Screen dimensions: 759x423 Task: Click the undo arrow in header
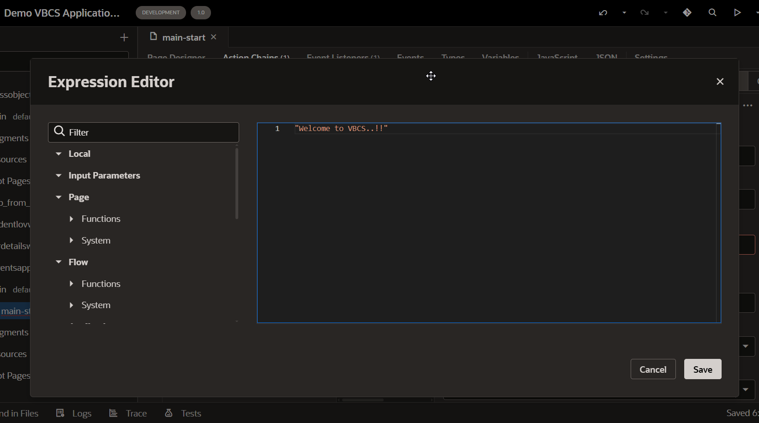point(603,13)
